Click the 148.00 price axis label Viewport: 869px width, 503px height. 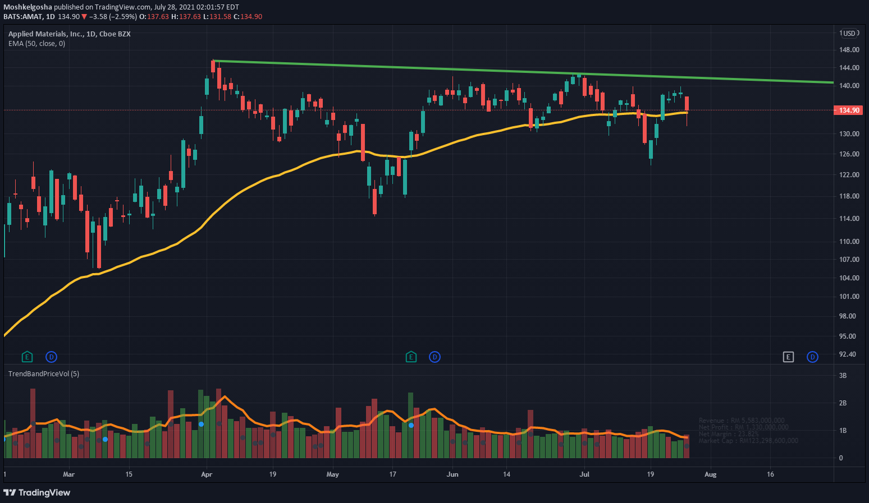[849, 49]
